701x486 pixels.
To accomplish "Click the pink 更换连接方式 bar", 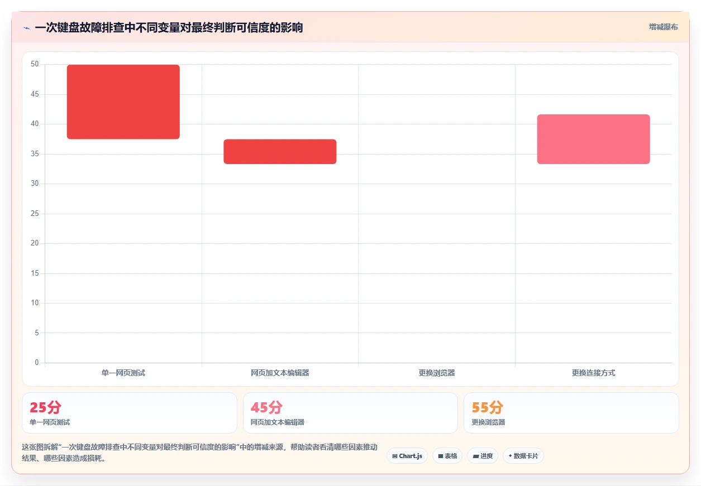I will (593, 139).
